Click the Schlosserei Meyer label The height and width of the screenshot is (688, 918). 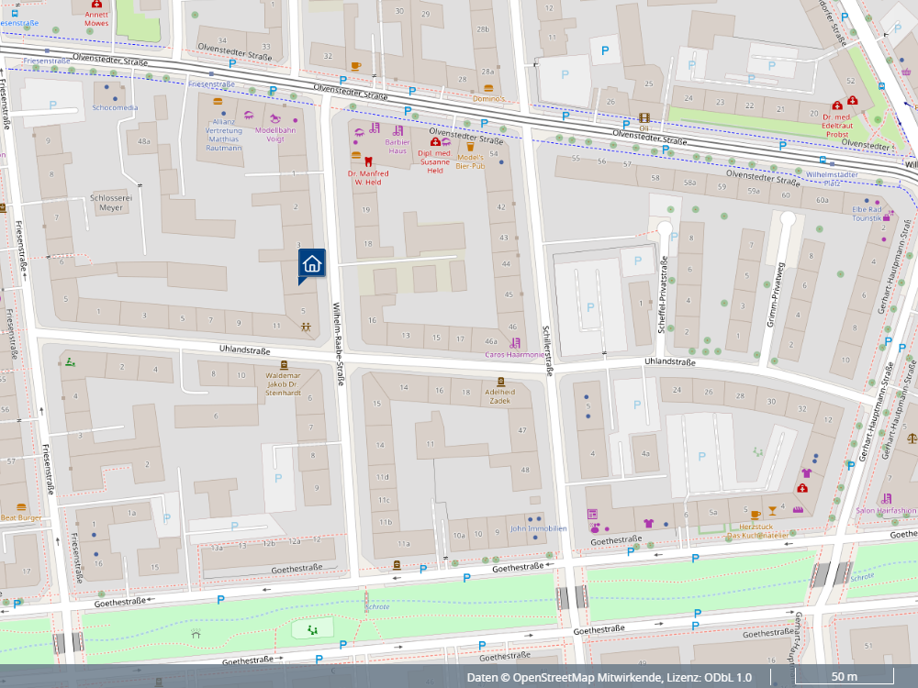[111, 203]
